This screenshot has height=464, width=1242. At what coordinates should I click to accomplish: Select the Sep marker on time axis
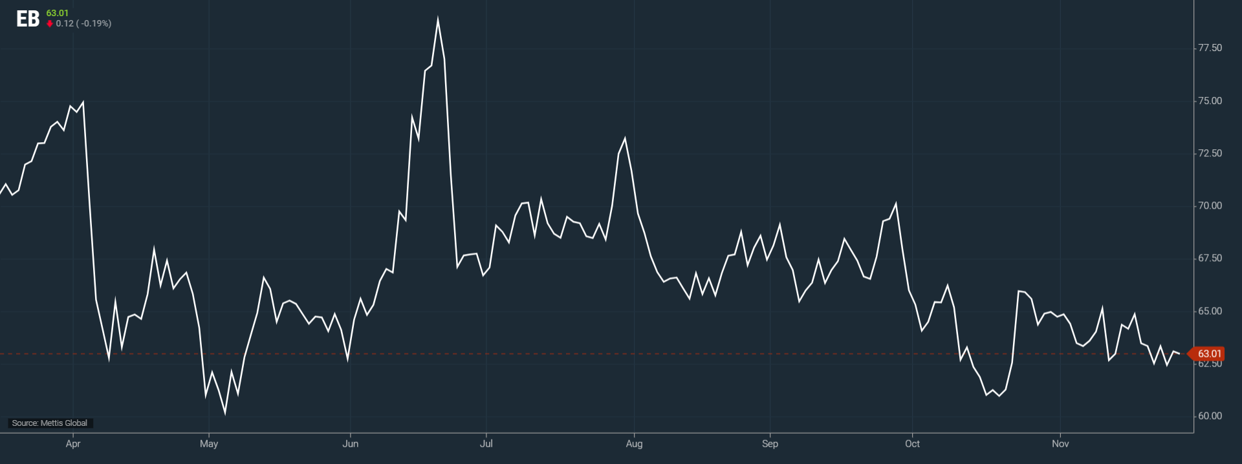click(770, 444)
